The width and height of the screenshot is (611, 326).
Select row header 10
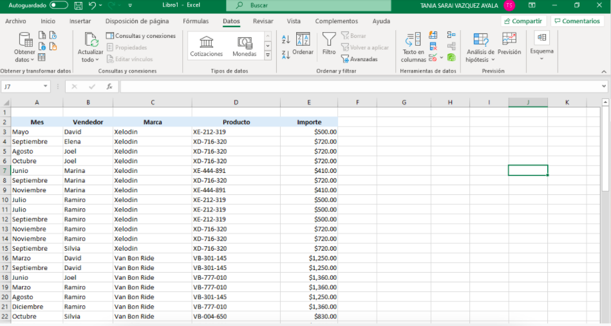pos(5,199)
